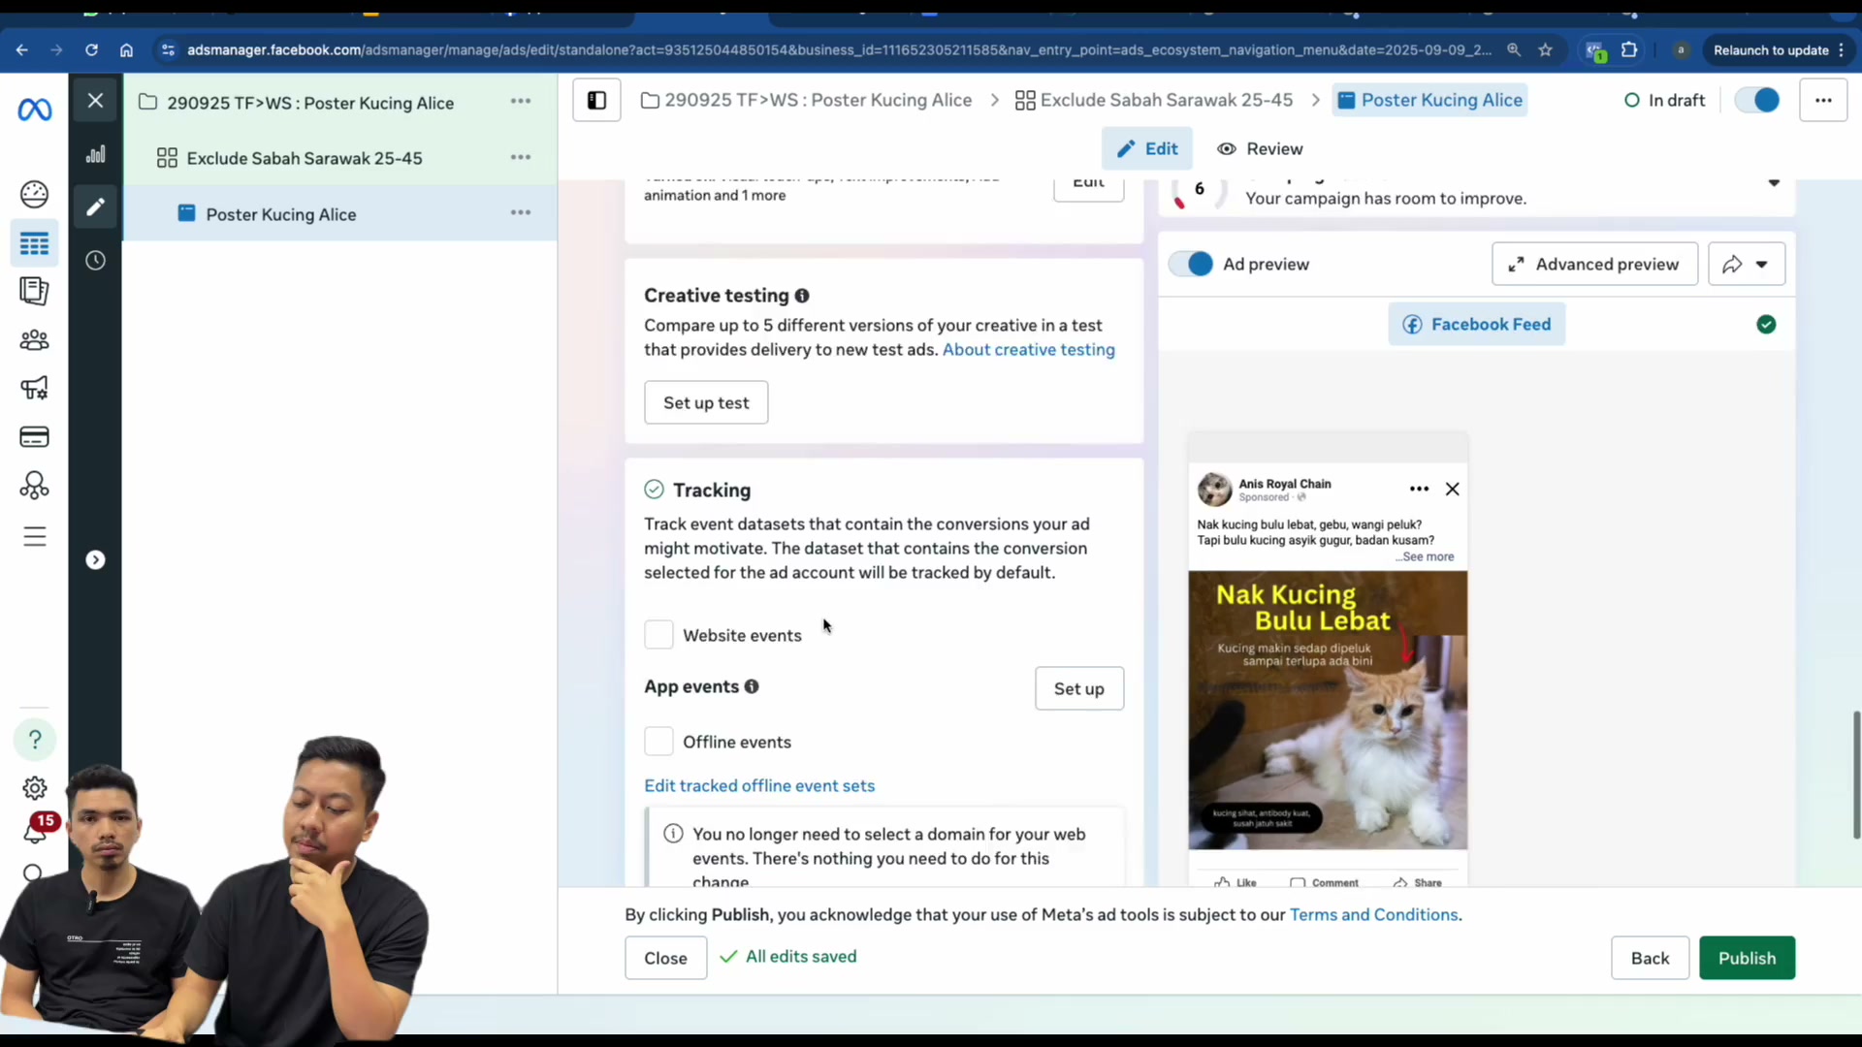Expand the campaign score section chevron

(x=1774, y=183)
